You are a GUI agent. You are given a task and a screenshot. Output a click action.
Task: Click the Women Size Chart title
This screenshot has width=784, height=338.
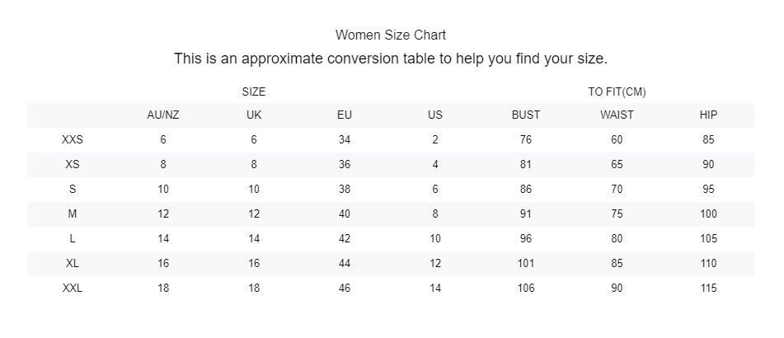[x=391, y=35]
